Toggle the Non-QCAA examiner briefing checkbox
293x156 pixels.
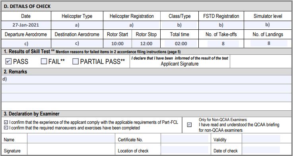(189, 125)
